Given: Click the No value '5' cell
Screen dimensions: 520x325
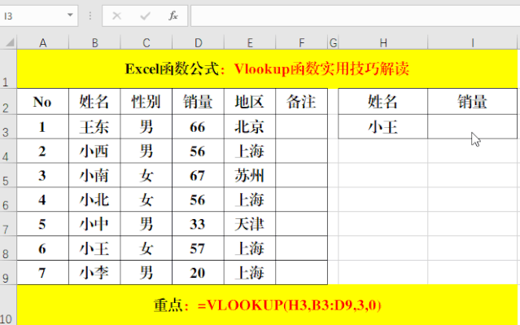Looking at the screenshot, I should [x=43, y=224].
